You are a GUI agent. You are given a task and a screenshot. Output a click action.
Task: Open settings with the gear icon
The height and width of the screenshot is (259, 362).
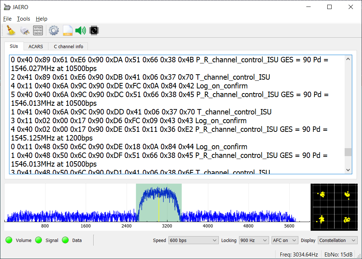pos(54,30)
